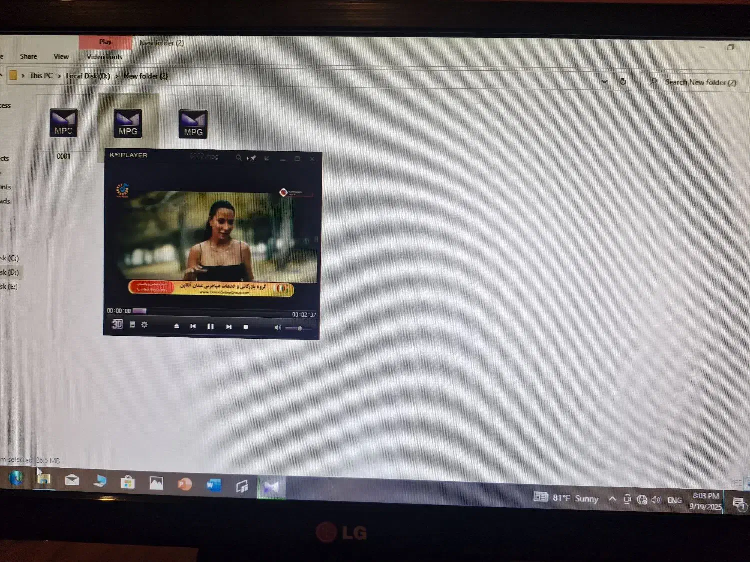750x562 pixels.
Task: Click the eject/open file icon
Action: click(x=176, y=326)
